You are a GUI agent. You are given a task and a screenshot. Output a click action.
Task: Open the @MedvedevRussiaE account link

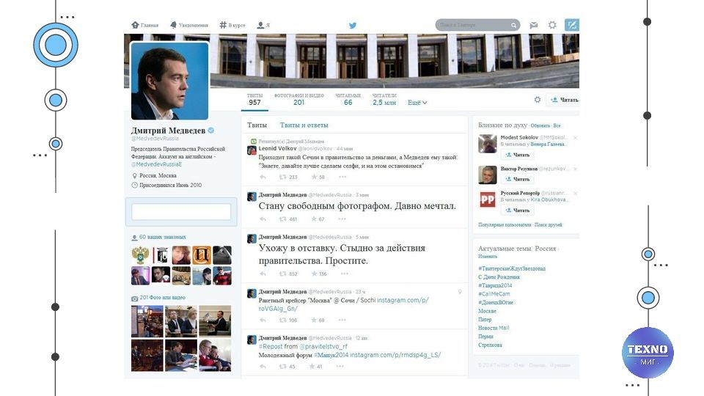click(x=156, y=164)
